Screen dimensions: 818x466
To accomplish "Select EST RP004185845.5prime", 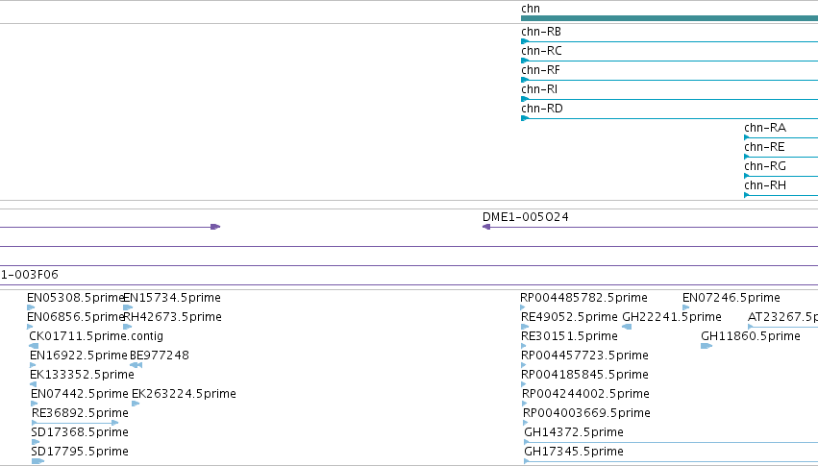I will (x=584, y=375).
